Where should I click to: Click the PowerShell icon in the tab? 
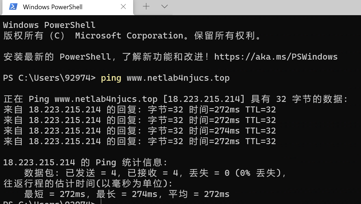[x=13, y=7]
